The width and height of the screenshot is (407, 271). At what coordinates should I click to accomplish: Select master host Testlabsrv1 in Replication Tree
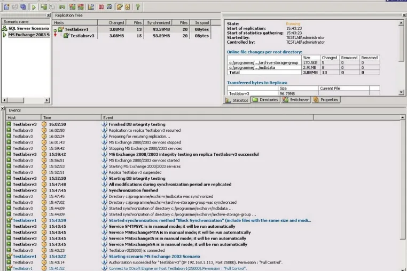point(76,29)
